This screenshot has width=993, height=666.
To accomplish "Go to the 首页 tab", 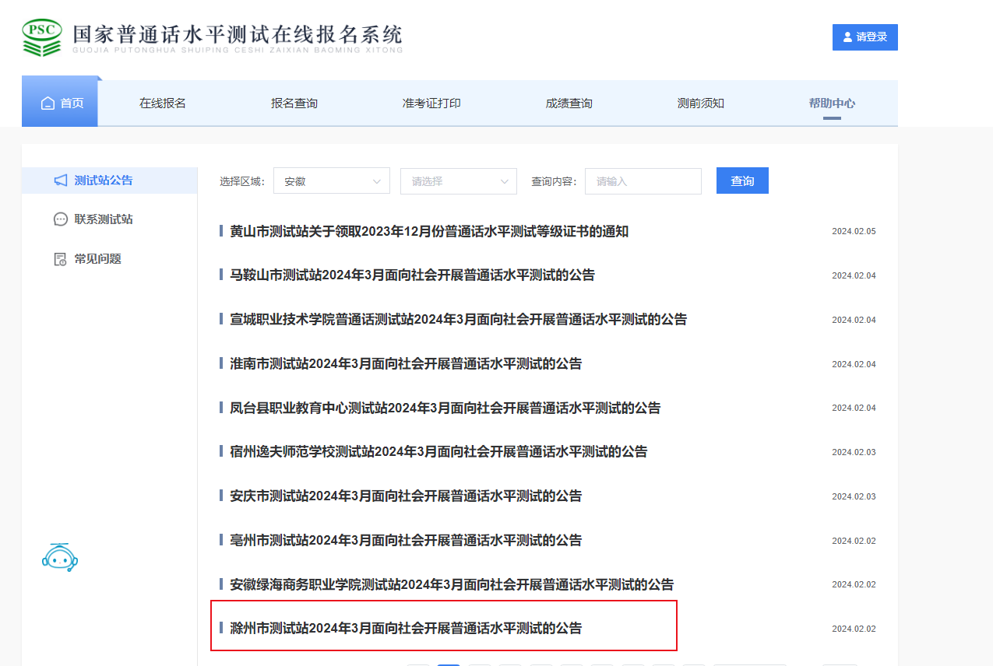I will click(60, 103).
